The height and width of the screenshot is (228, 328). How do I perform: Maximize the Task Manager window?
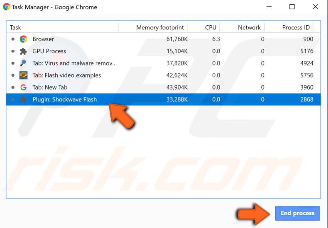point(292,7)
